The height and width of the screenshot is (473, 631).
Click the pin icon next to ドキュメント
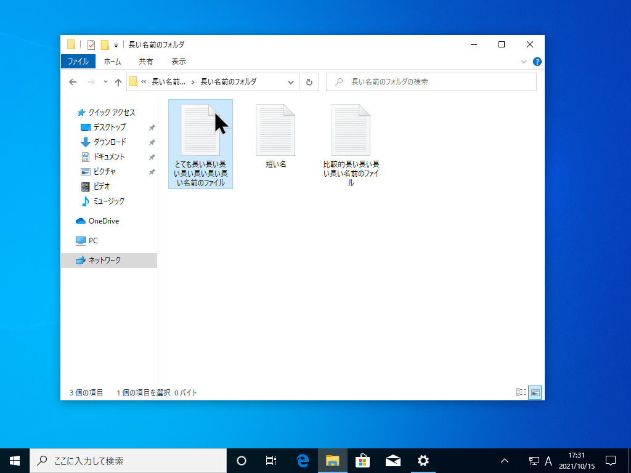coord(152,157)
